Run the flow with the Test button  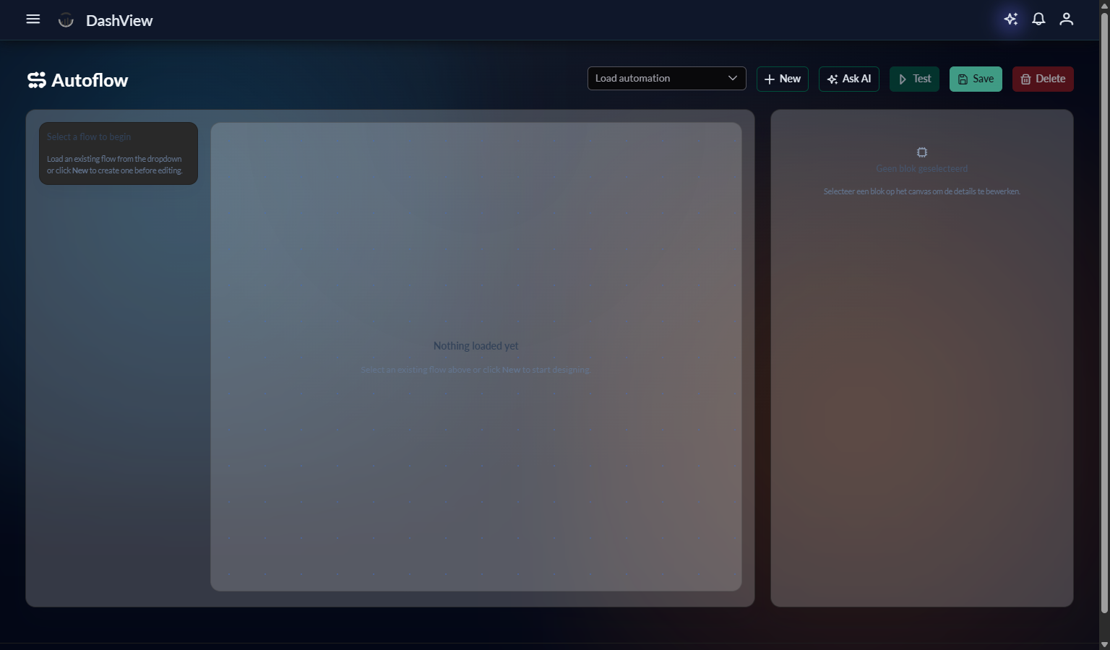tap(914, 79)
